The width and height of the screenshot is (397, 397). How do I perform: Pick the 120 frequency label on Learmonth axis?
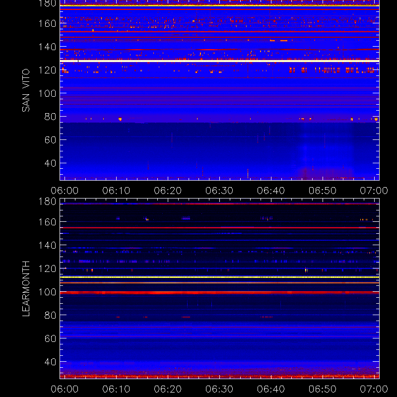pos(47,268)
